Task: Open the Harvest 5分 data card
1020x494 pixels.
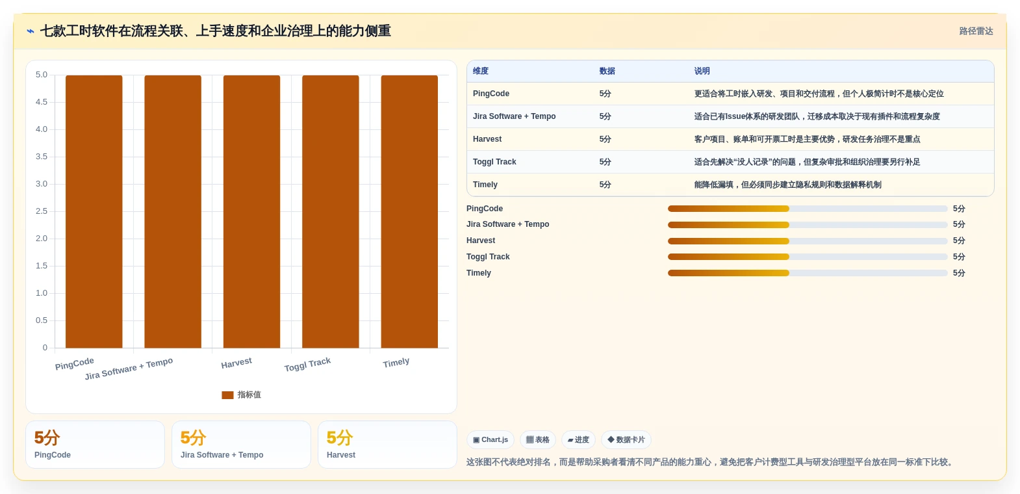Action: tap(387, 445)
